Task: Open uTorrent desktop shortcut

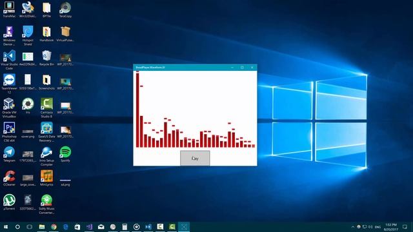Action: 9,202
